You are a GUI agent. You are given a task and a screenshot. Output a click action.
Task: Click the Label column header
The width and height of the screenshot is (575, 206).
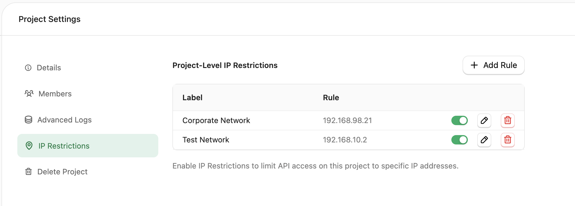(x=192, y=98)
